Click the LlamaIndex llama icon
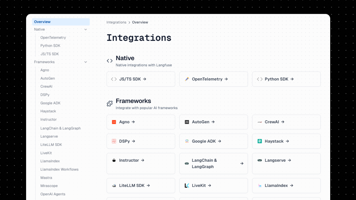The width and height of the screenshot is (356, 200). click(x=259, y=185)
